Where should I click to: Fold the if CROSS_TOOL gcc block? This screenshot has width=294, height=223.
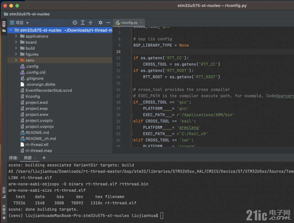click(131, 102)
